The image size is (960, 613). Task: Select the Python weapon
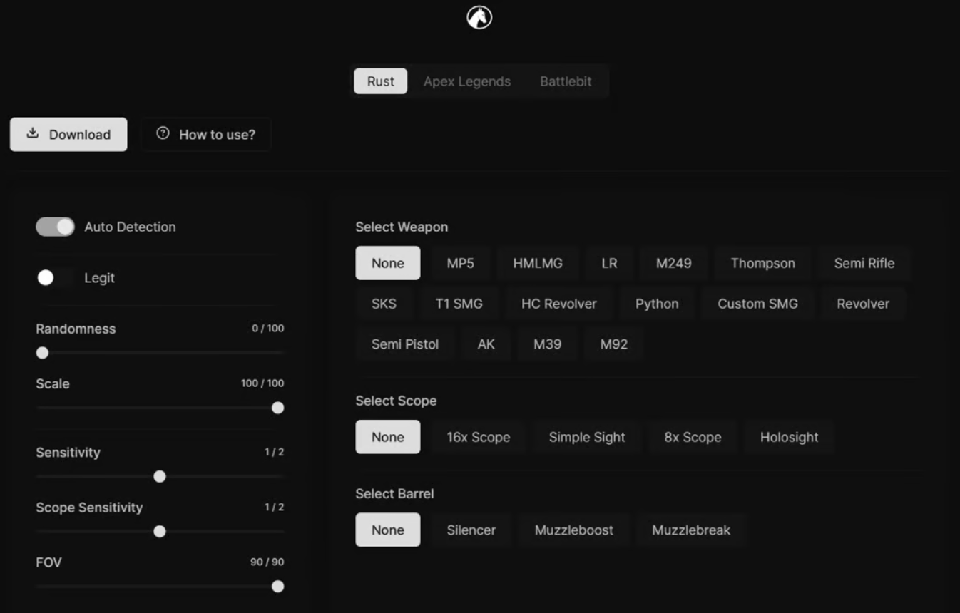coord(657,304)
